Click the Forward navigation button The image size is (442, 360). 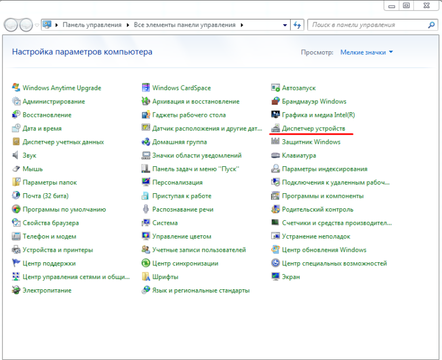pyautogui.click(x=26, y=25)
